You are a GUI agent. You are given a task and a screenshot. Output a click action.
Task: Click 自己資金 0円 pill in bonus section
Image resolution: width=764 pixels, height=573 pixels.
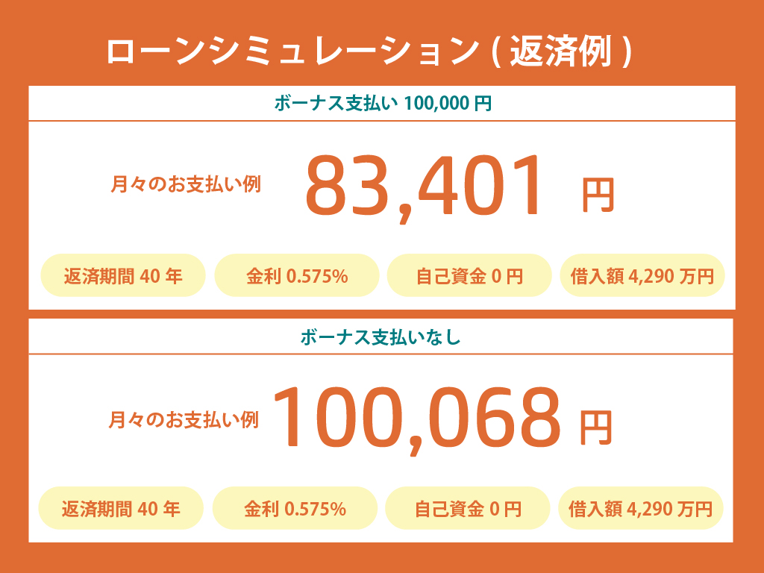[469, 276]
